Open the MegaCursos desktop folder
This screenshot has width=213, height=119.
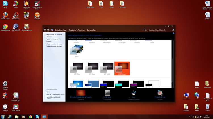[90, 5]
